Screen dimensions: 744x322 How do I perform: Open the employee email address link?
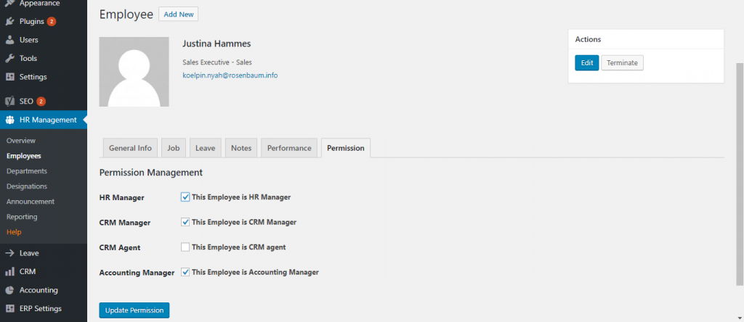click(x=230, y=75)
